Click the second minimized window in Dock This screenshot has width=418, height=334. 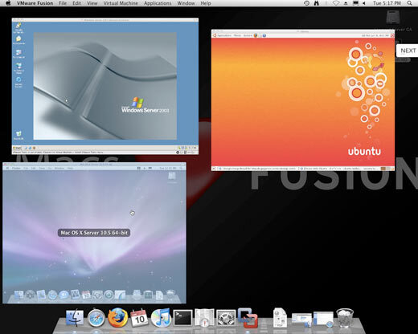pyautogui.click(x=323, y=320)
